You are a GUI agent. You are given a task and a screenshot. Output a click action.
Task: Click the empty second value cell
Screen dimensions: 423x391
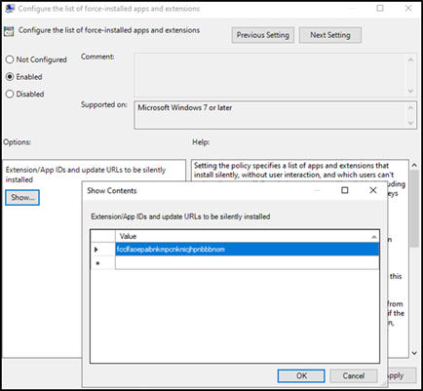pos(247,262)
